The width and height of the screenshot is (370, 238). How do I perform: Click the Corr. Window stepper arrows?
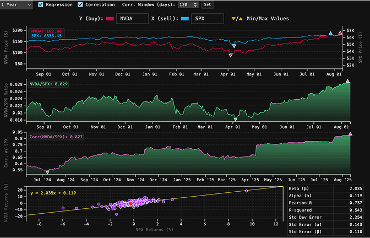pos(195,5)
